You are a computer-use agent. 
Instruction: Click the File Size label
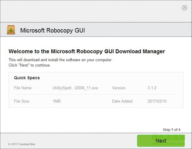tap(22, 101)
